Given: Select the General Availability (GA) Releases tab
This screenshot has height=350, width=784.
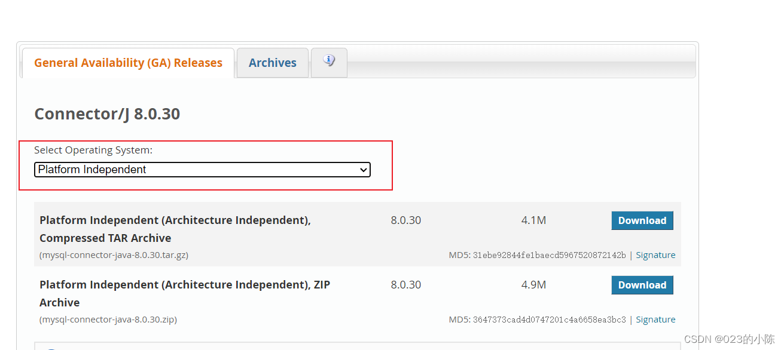Looking at the screenshot, I should 127,62.
